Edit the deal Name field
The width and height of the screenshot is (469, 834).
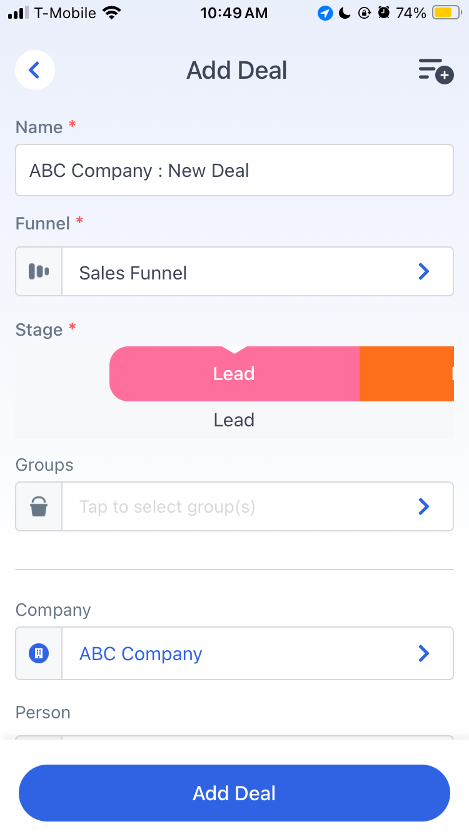click(234, 170)
